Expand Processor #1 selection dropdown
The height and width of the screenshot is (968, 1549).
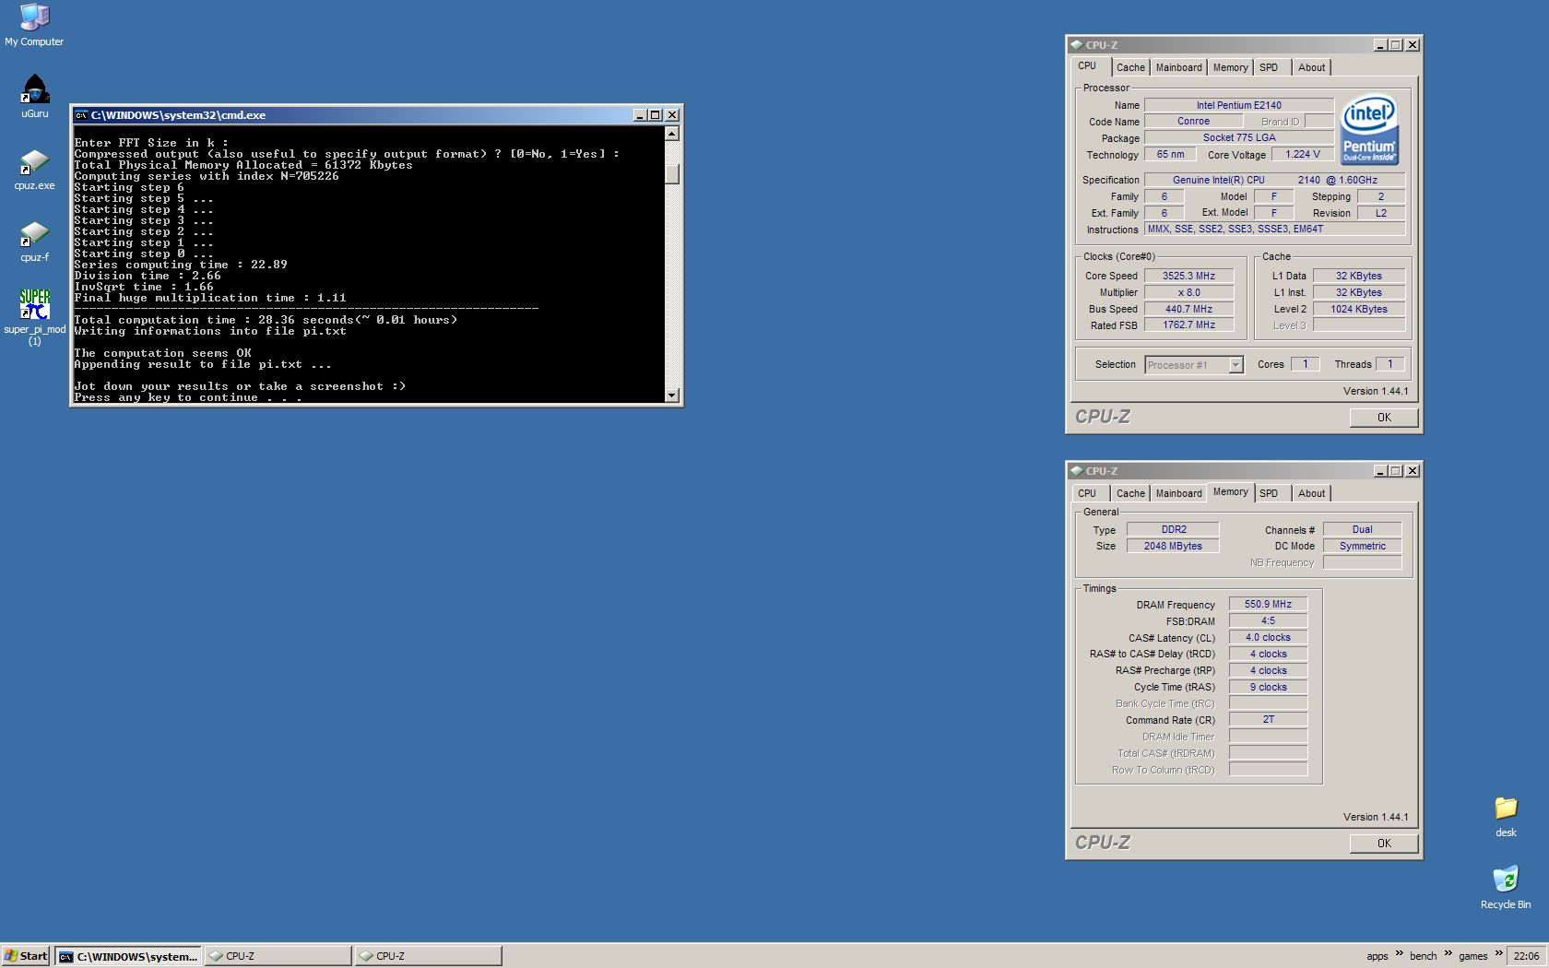pos(1236,365)
